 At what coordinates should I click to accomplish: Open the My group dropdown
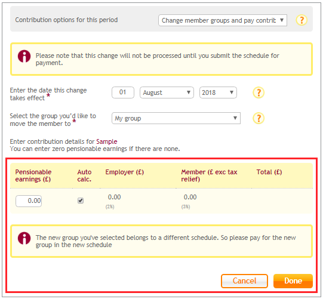(176, 118)
